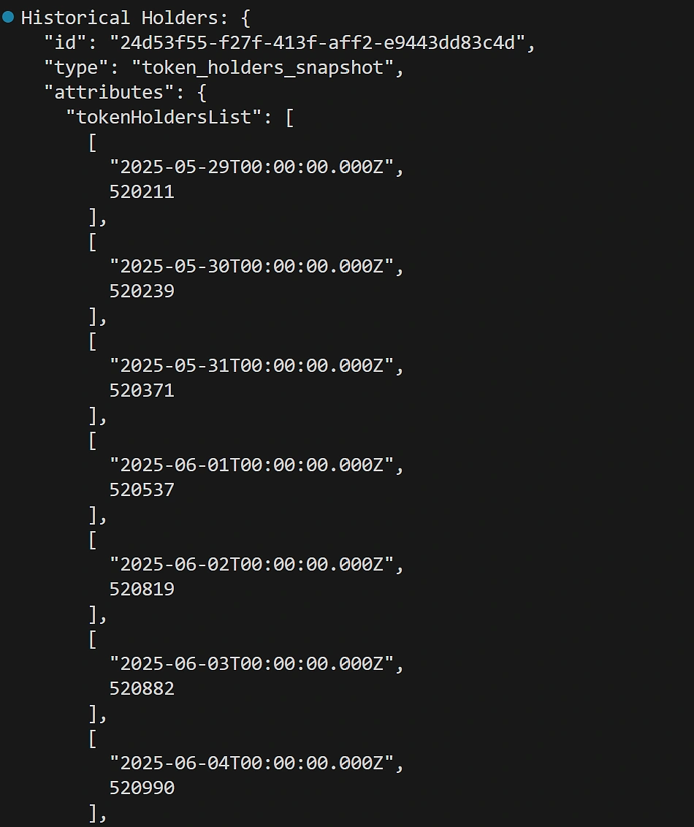Click the holder count 520371
Image resolution: width=694 pixels, height=827 pixels.
pos(142,390)
